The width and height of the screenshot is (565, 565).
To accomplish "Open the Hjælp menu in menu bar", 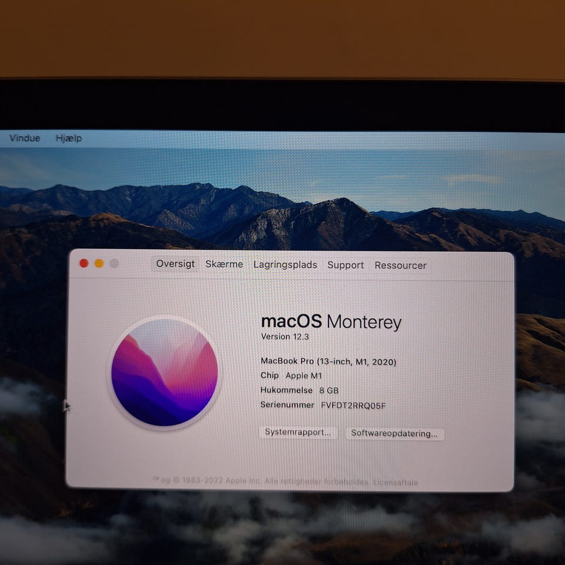I will tap(69, 138).
